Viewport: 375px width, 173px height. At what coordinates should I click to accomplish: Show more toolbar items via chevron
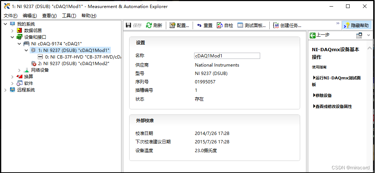click(338, 23)
